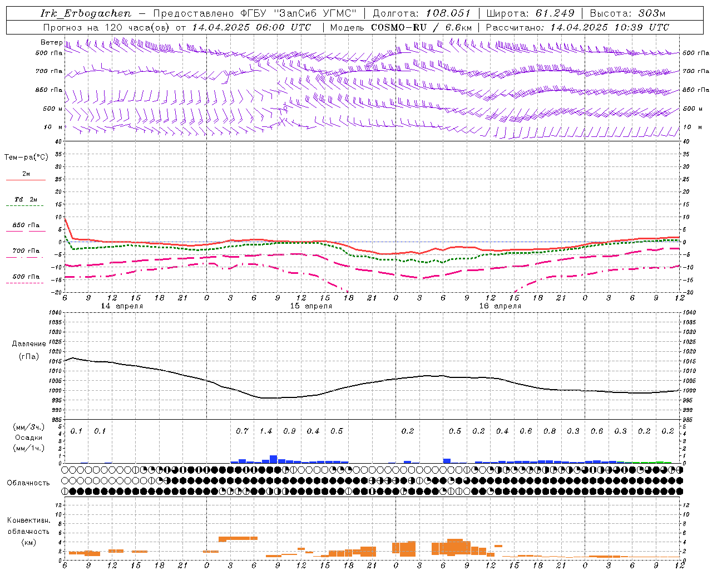Click the 14 апреля date label
The width and height of the screenshot is (712, 570).
click(x=122, y=306)
